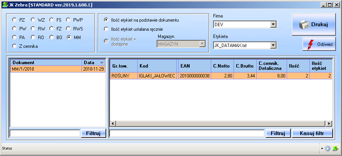Choose 'Ilość etykiet ustalana ręcznie' option

pyautogui.click(x=106, y=28)
